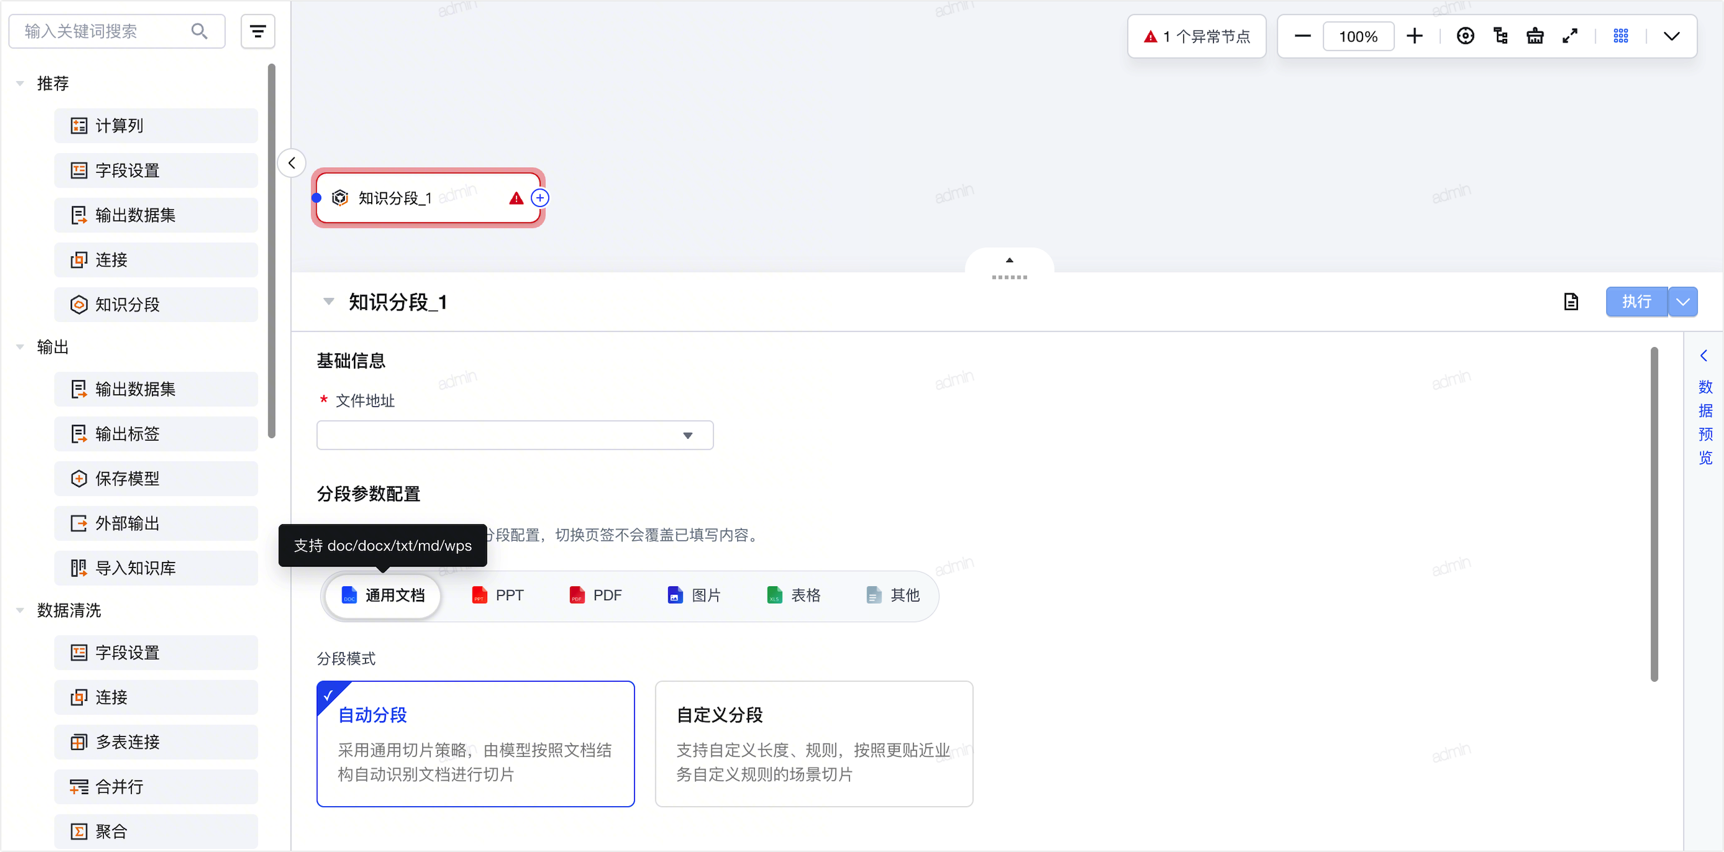This screenshot has height=852, width=1724.
Task: Collapse the left sidebar with arrow button
Action: tap(292, 163)
